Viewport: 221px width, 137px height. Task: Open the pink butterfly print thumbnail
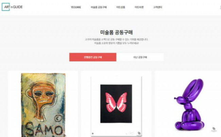tap(116, 104)
